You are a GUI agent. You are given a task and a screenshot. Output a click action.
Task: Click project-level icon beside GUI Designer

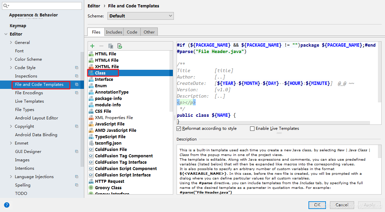pyautogui.click(x=77, y=151)
